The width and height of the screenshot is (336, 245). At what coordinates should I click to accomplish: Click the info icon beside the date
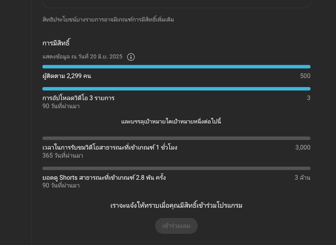coord(131,57)
